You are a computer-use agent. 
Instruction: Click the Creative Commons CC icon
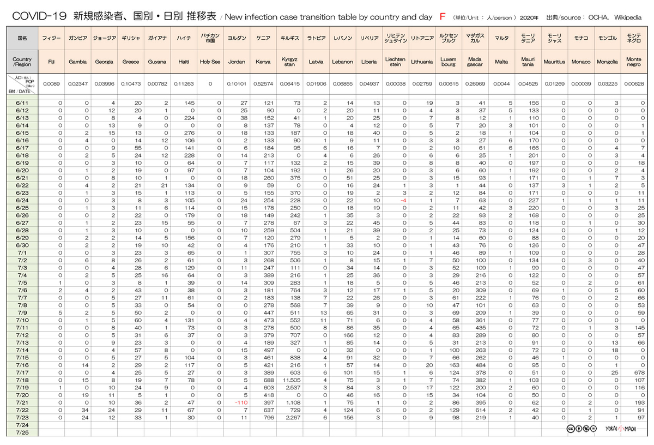[570, 428]
